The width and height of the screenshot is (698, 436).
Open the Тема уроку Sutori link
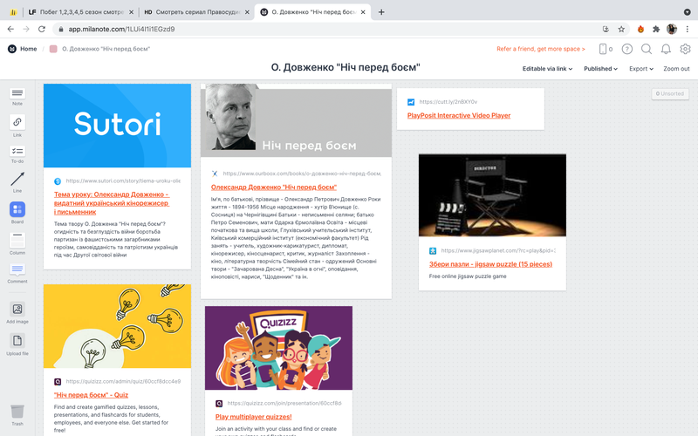[x=112, y=203]
